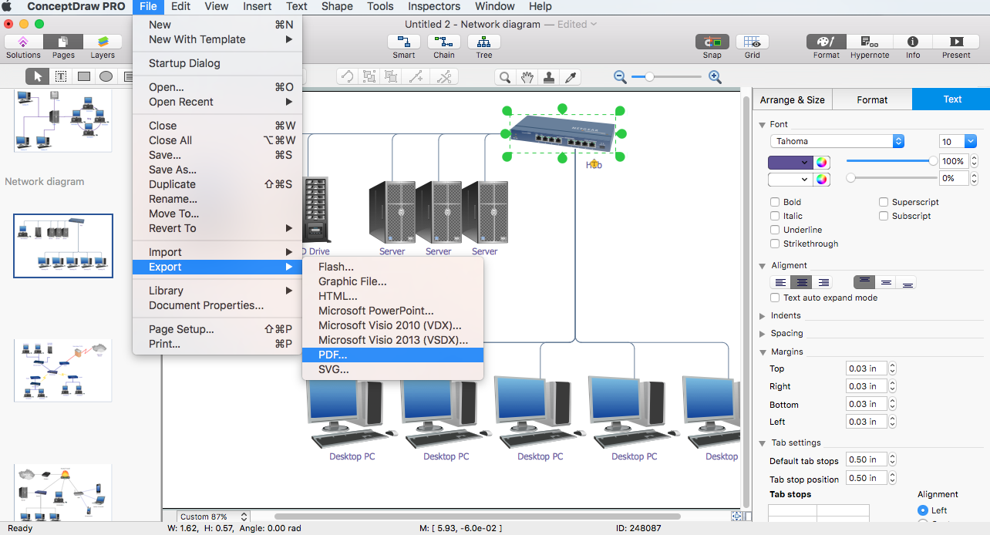Select the arrow pointer tool
This screenshot has width=990, height=535.
(x=38, y=76)
